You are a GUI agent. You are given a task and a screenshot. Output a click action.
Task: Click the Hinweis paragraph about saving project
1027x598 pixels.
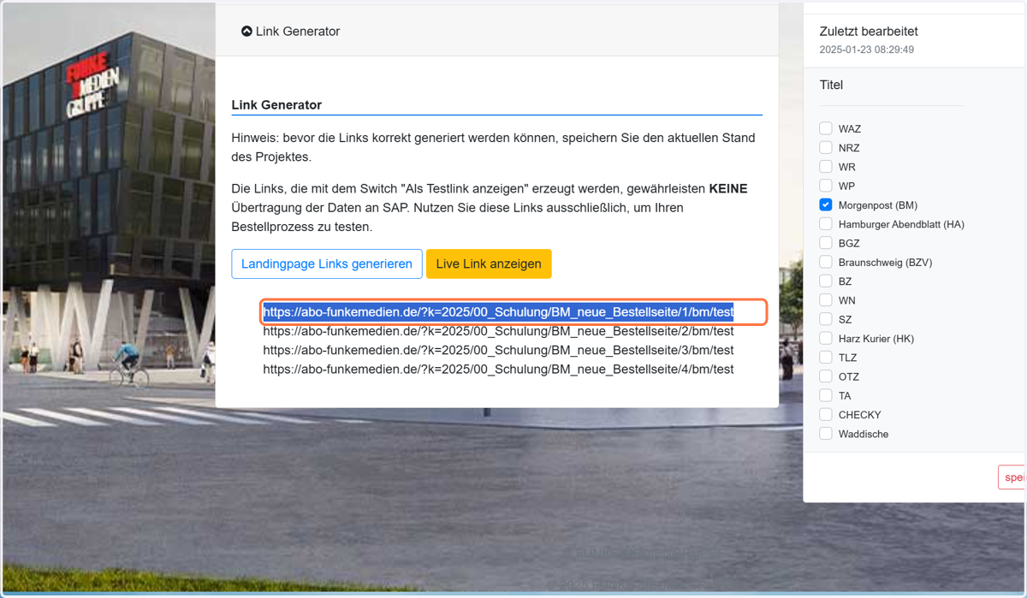493,147
